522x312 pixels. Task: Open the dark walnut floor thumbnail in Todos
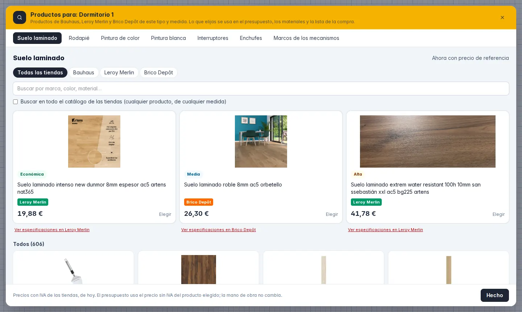(x=199, y=270)
